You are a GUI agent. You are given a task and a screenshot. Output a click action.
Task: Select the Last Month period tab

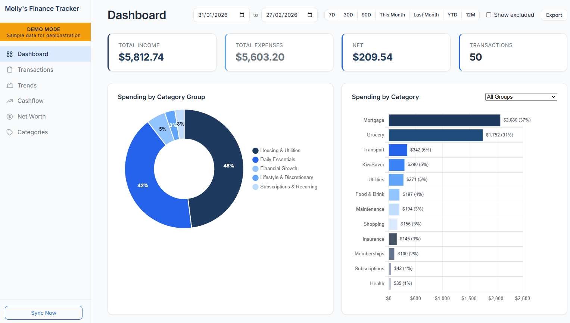426,15
